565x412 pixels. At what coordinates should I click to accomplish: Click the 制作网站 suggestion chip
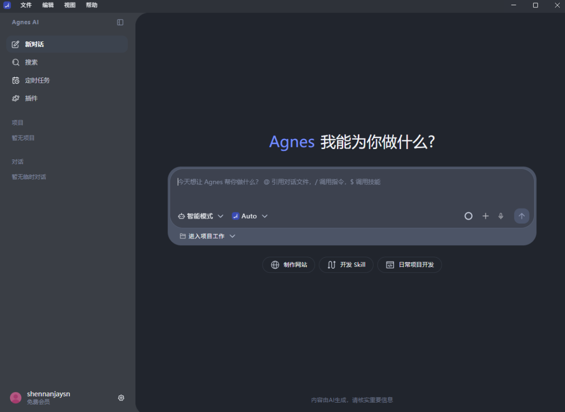[289, 265]
